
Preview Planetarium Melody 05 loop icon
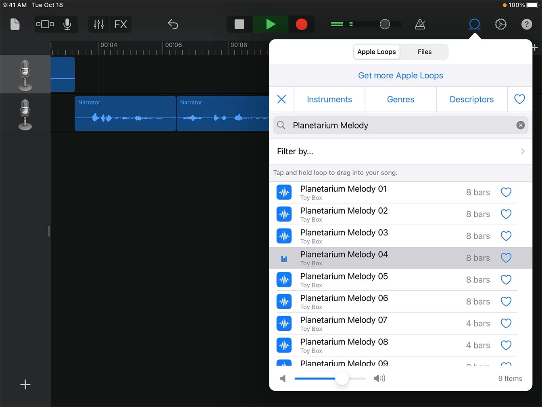click(x=284, y=279)
